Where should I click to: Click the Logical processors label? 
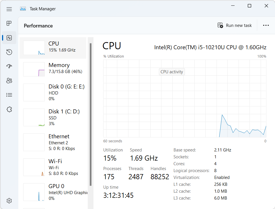pyautogui.click(x=191, y=171)
